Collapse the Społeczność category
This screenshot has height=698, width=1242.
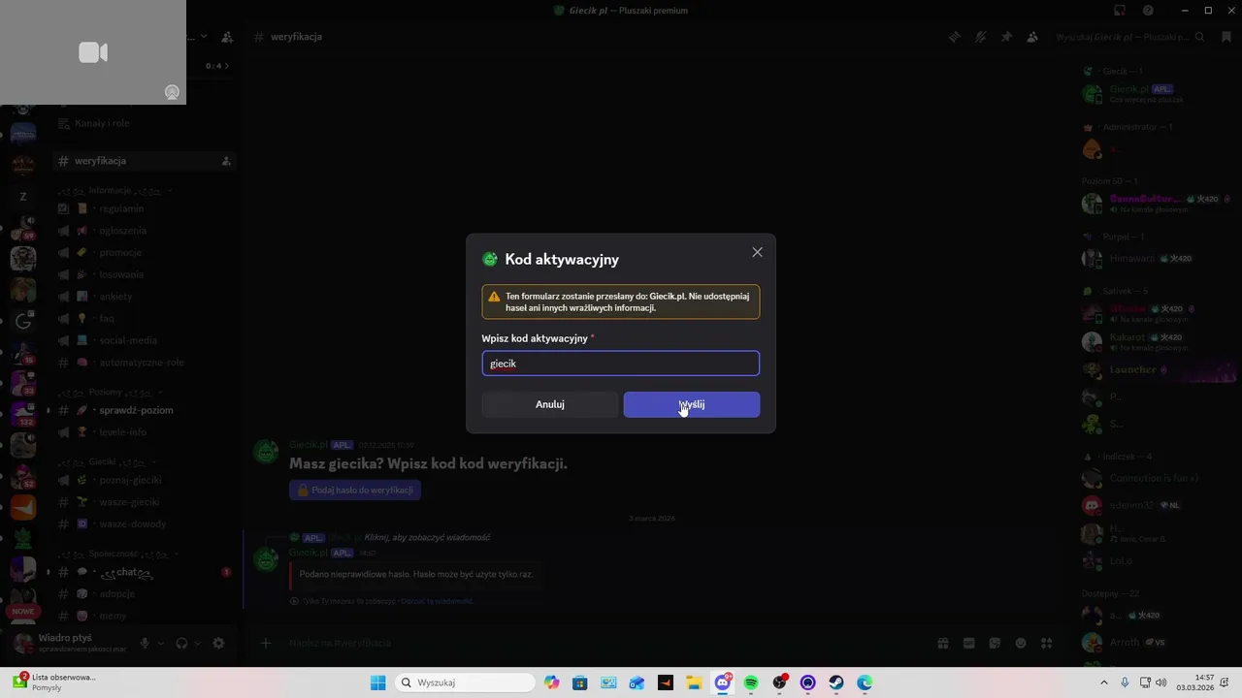coord(116,554)
